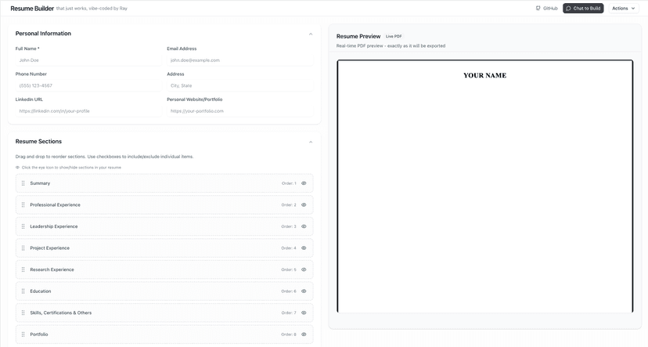This screenshot has height=347, width=648.
Task: Click the grip handle of Project Experience
Action: pyautogui.click(x=23, y=248)
